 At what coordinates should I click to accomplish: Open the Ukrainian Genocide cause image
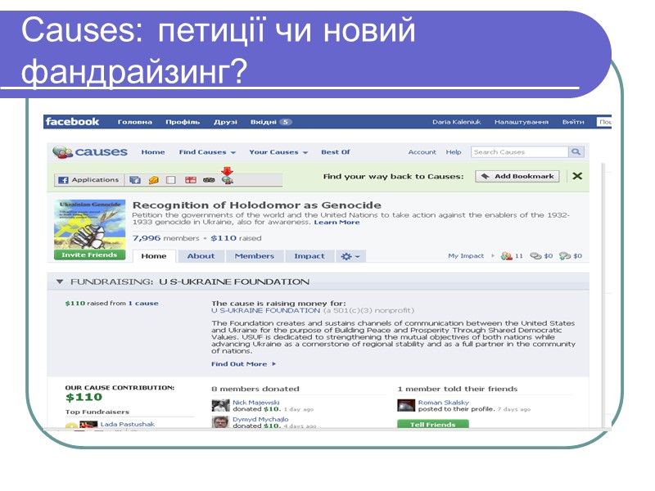point(90,224)
